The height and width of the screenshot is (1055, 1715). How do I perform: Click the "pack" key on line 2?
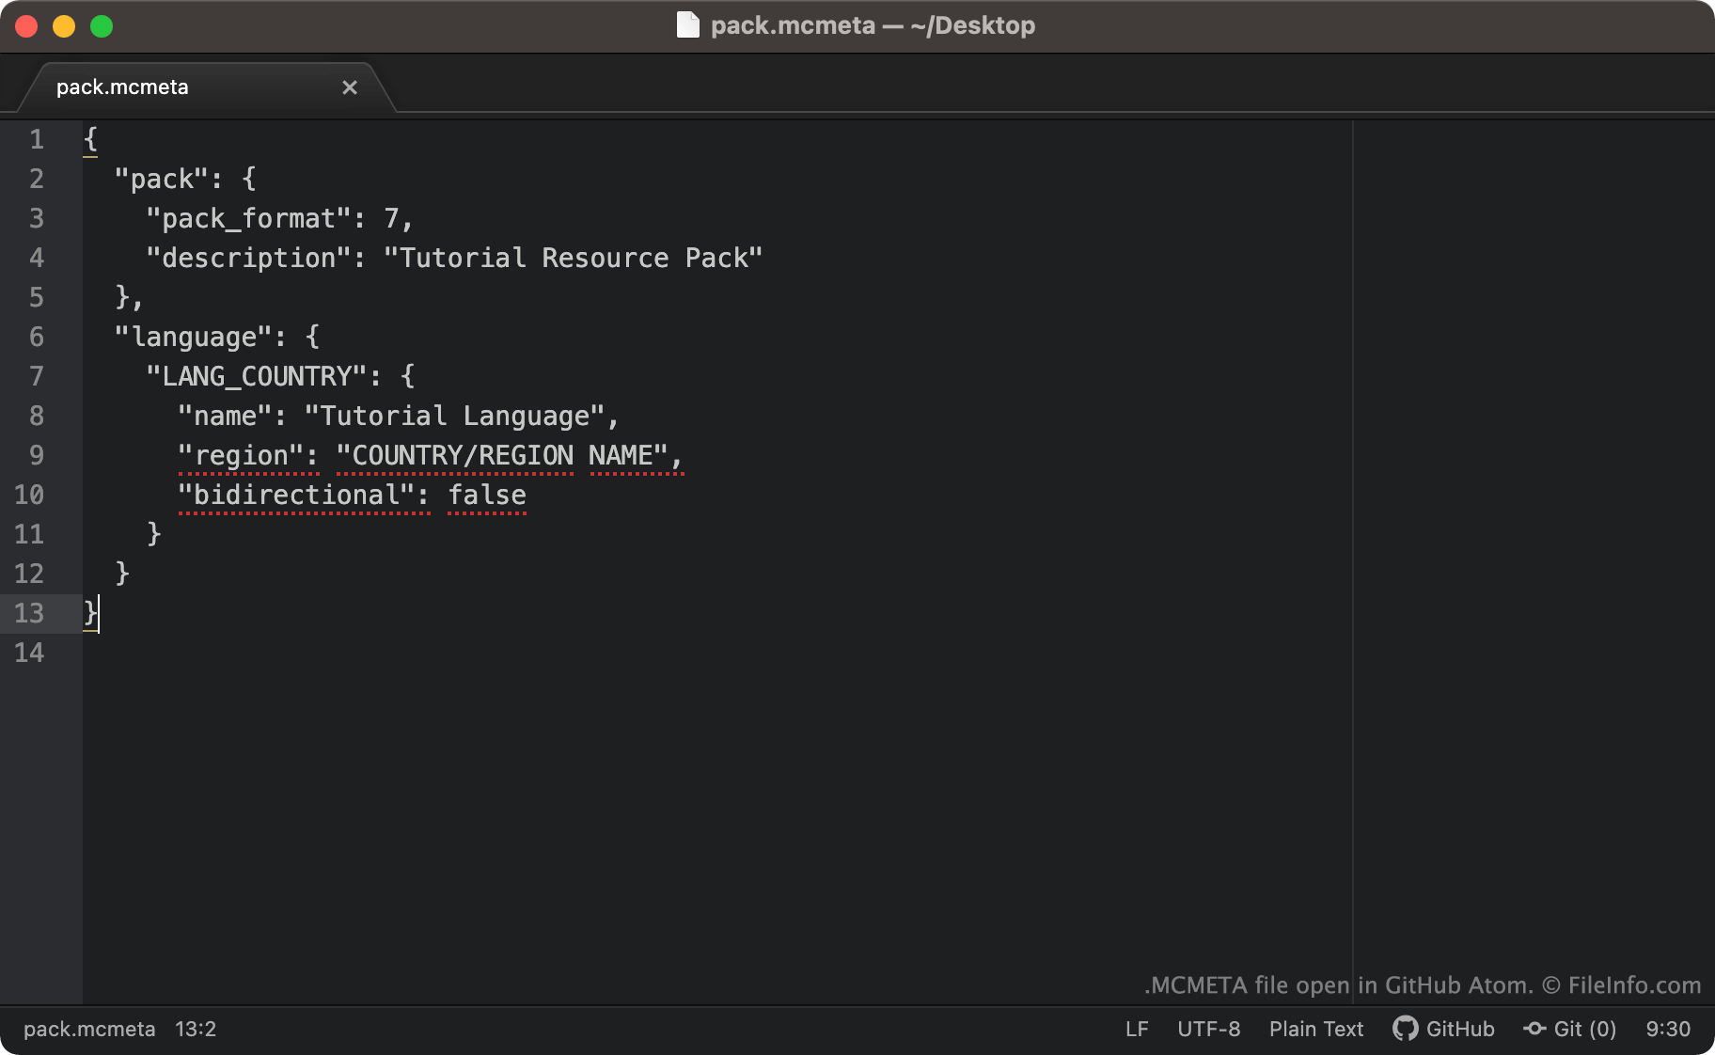point(162,179)
